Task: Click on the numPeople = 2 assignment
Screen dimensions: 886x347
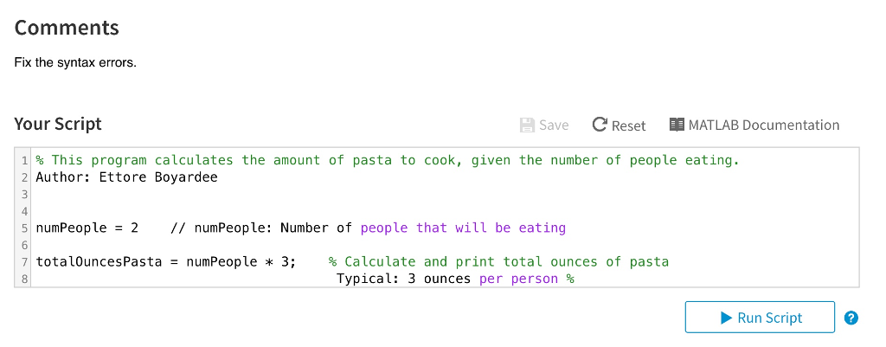Action: (x=87, y=228)
